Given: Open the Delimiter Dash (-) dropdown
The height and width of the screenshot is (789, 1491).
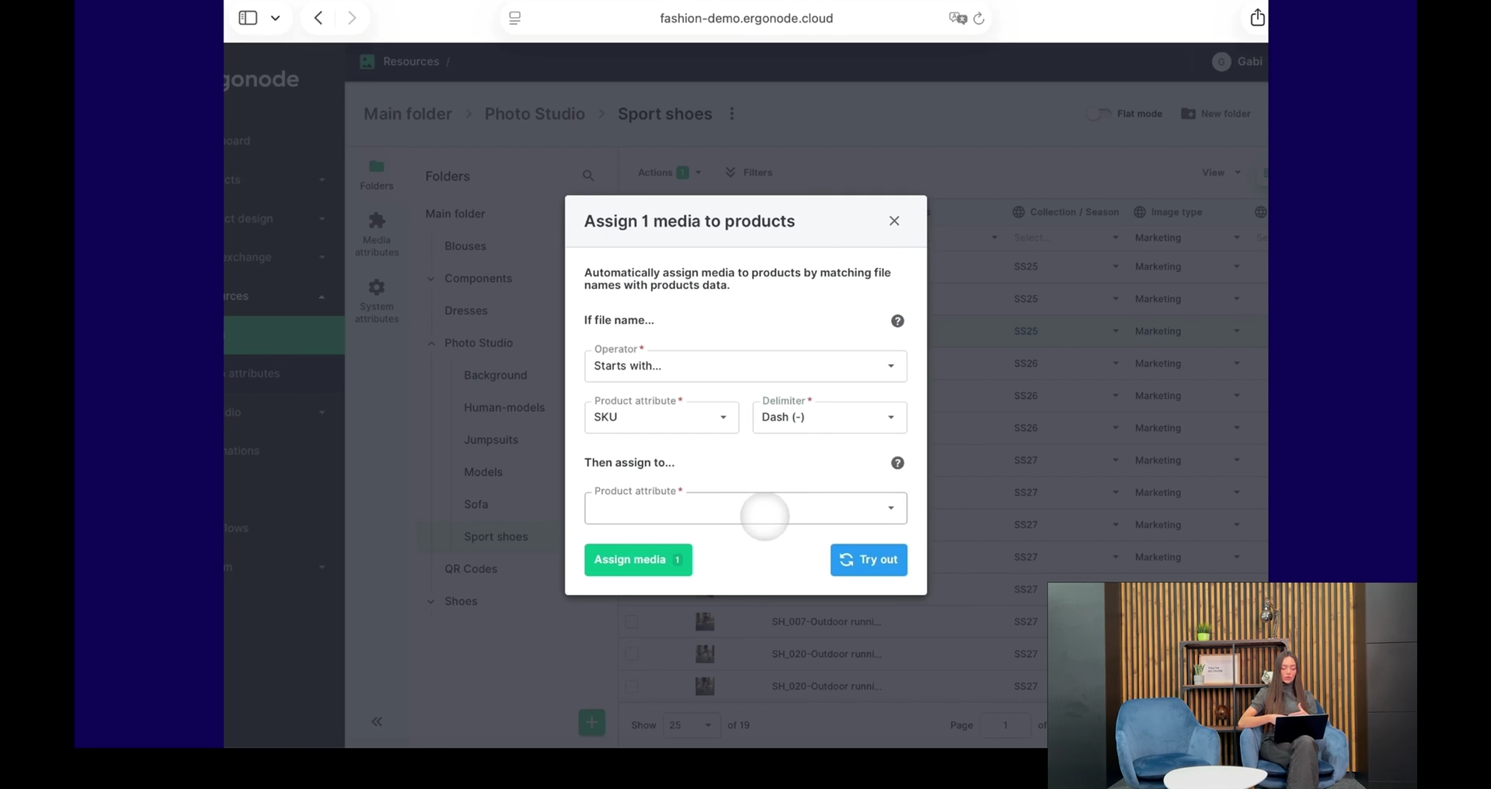Looking at the screenshot, I should pos(829,418).
